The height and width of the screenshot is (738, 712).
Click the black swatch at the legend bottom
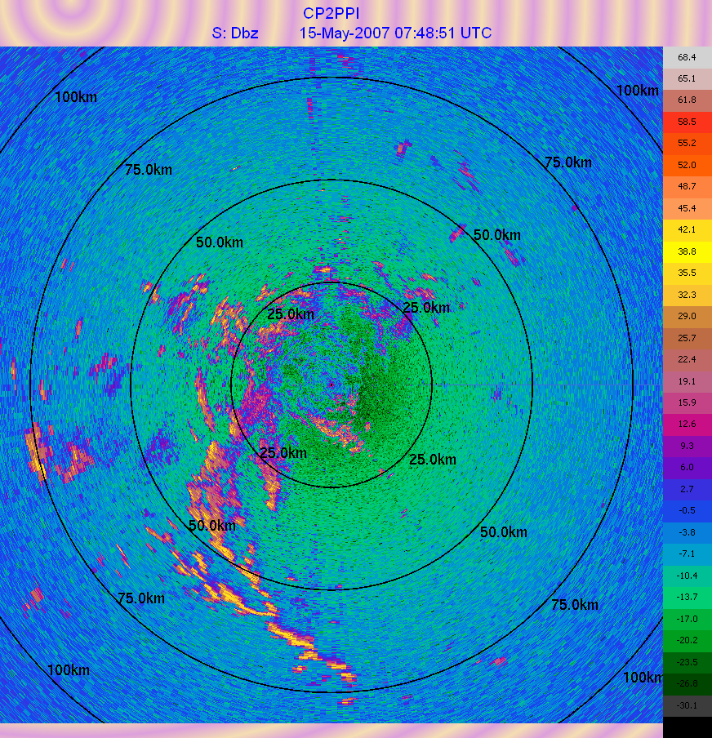point(687,727)
